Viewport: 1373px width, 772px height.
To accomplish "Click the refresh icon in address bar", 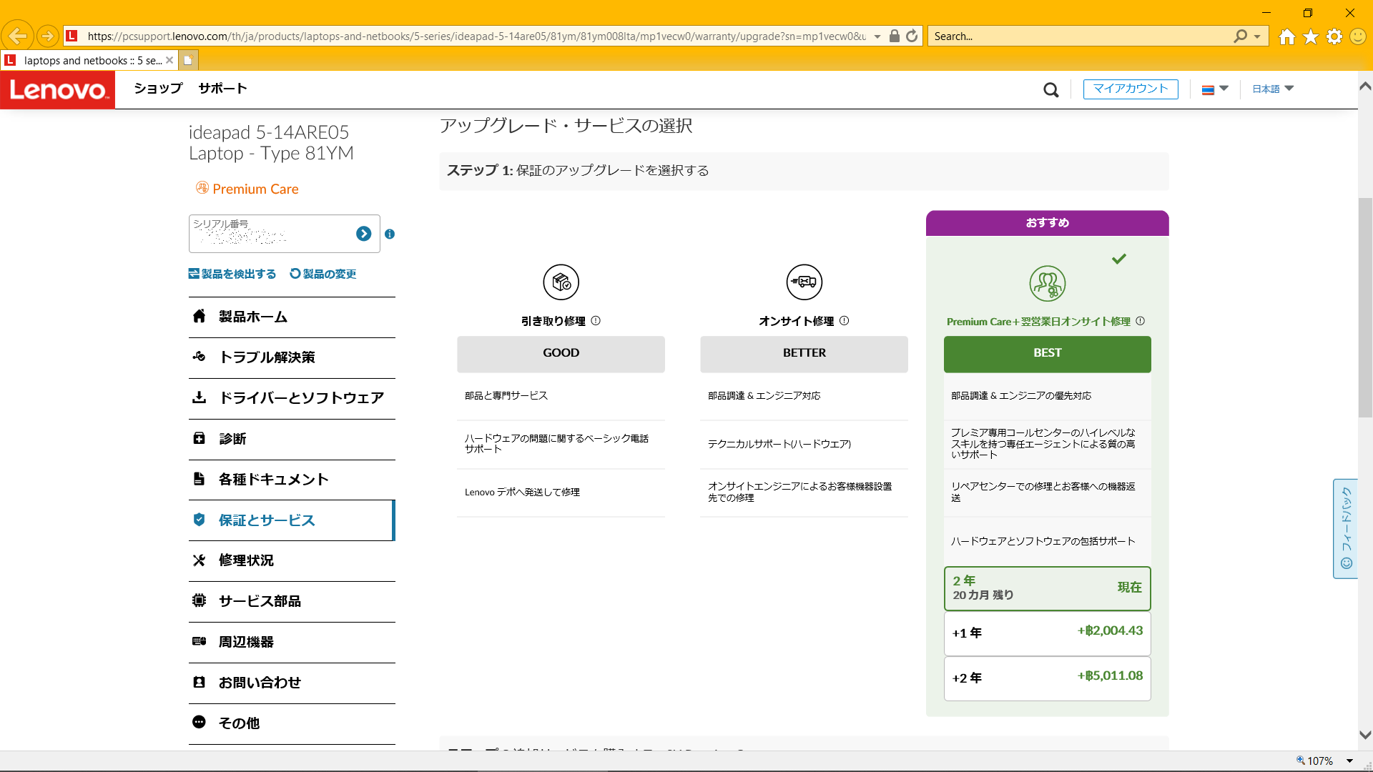I will tap(912, 36).
